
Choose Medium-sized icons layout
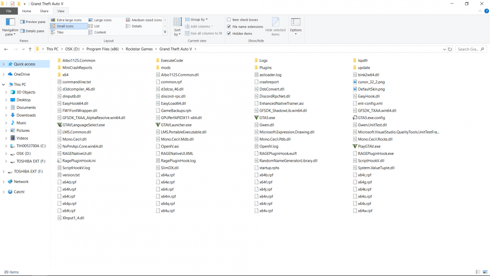144,20
